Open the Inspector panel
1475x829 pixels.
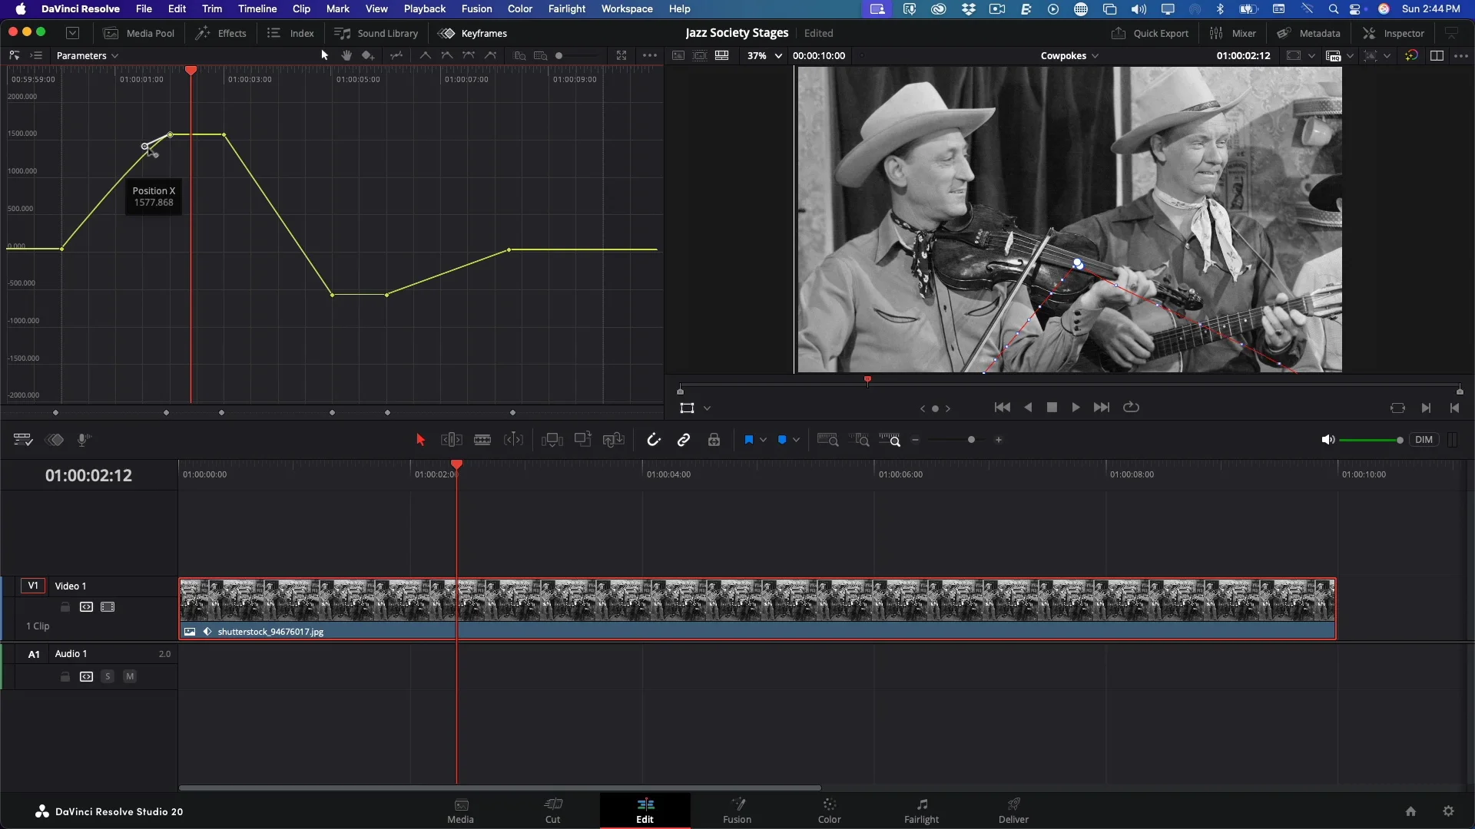coord(1394,33)
